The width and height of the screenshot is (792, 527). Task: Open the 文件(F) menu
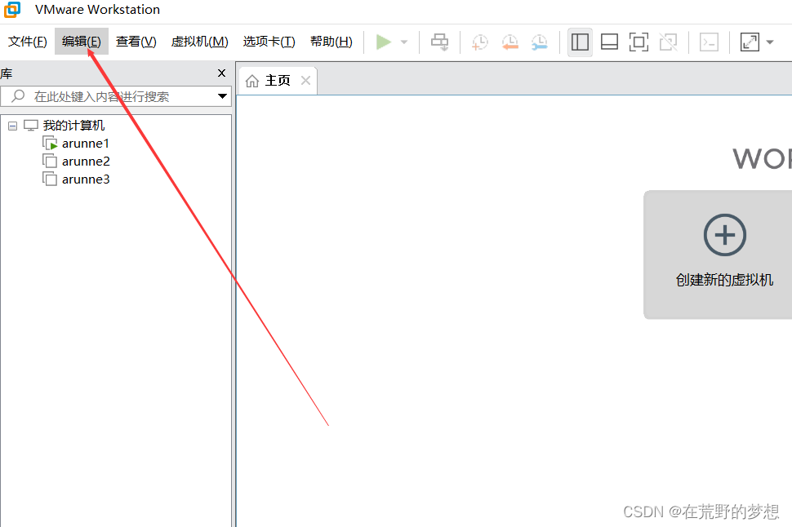point(27,42)
